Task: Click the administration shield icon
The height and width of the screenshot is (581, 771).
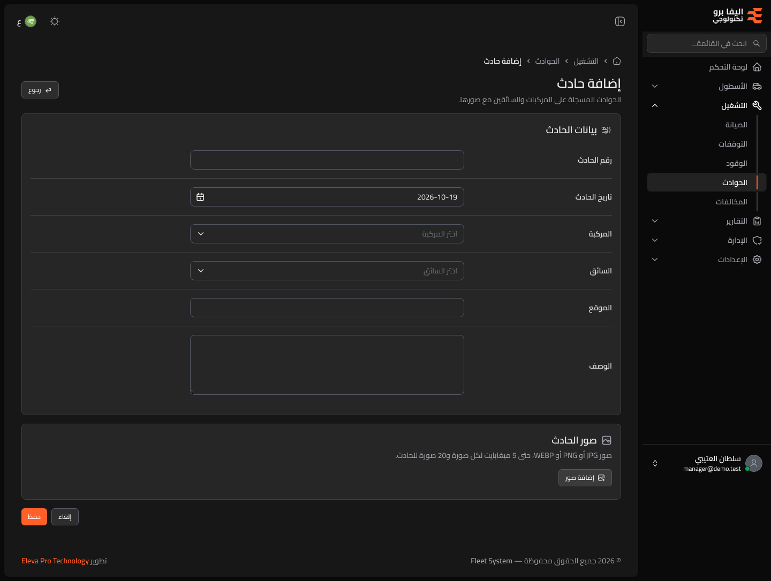Action: point(757,240)
